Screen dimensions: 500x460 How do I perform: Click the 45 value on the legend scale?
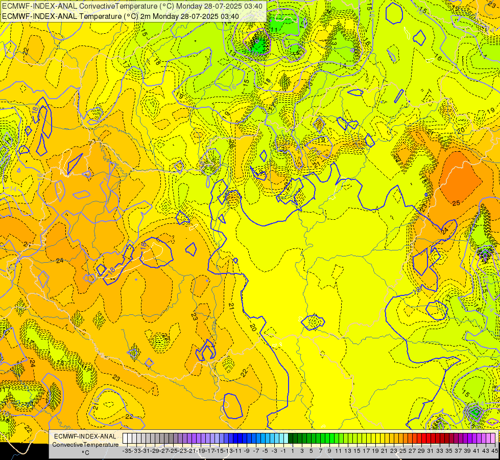click(x=495, y=451)
